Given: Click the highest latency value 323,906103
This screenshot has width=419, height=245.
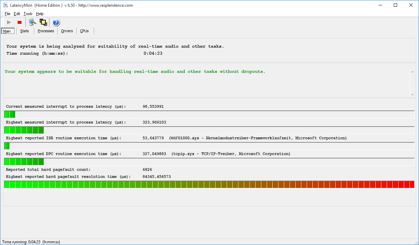Looking at the screenshot, I should (154, 122).
